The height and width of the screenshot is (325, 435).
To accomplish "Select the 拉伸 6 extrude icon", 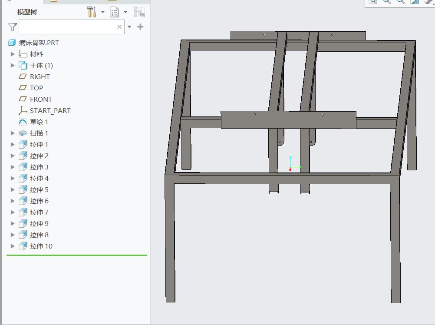I will pyautogui.click(x=23, y=201).
